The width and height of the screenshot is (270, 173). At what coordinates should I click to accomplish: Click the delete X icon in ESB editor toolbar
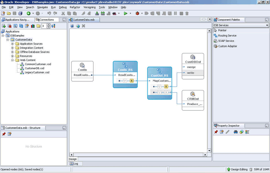[x=84, y=26]
